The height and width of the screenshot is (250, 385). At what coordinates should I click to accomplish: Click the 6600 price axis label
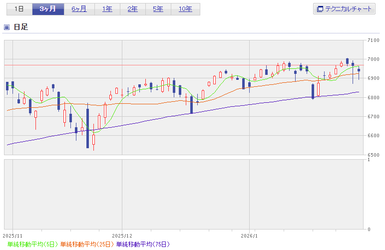click(373, 135)
